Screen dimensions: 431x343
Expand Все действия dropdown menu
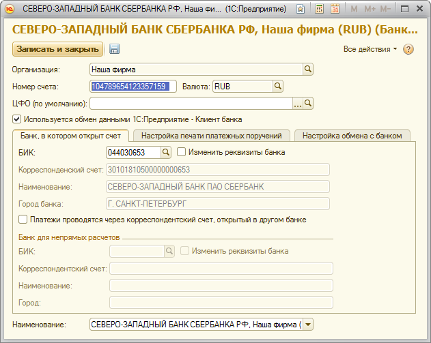[x=370, y=49]
